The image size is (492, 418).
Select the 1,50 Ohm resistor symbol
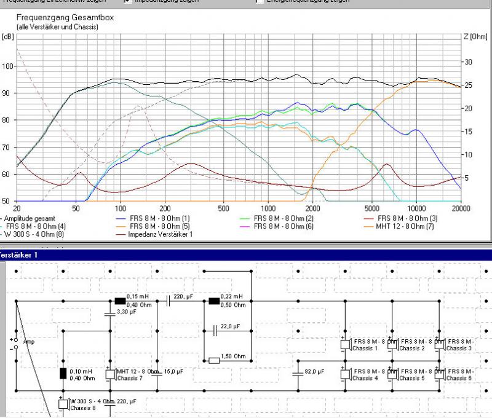click(213, 360)
